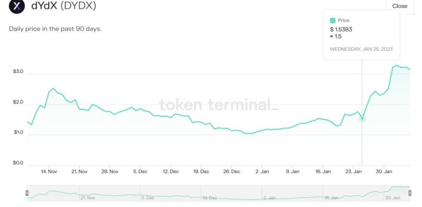Click the dYdX (DYDX) title text
422x207 pixels.
[63, 6]
